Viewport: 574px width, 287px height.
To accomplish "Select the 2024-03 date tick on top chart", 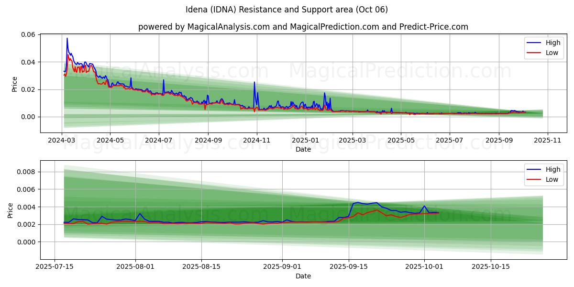I will point(62,141).
